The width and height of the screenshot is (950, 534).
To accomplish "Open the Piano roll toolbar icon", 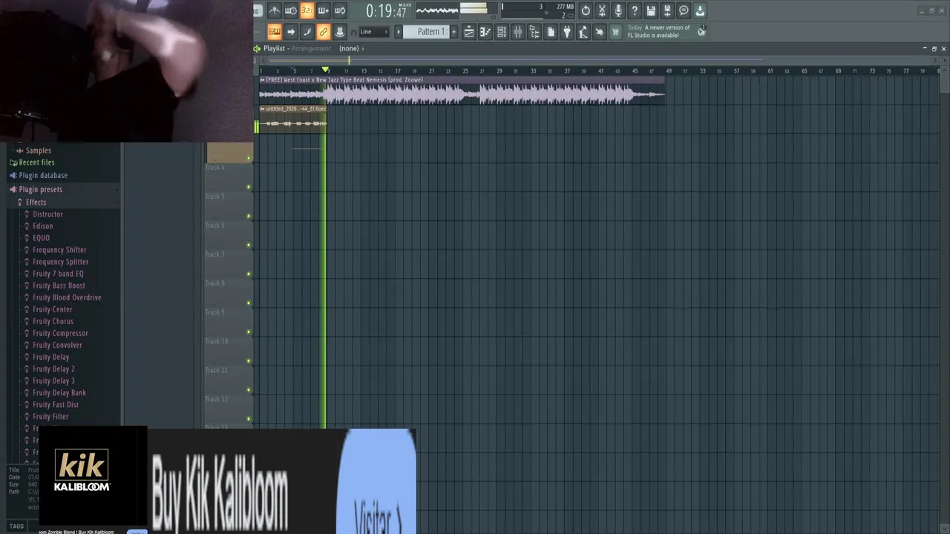I will pos(485,31).
